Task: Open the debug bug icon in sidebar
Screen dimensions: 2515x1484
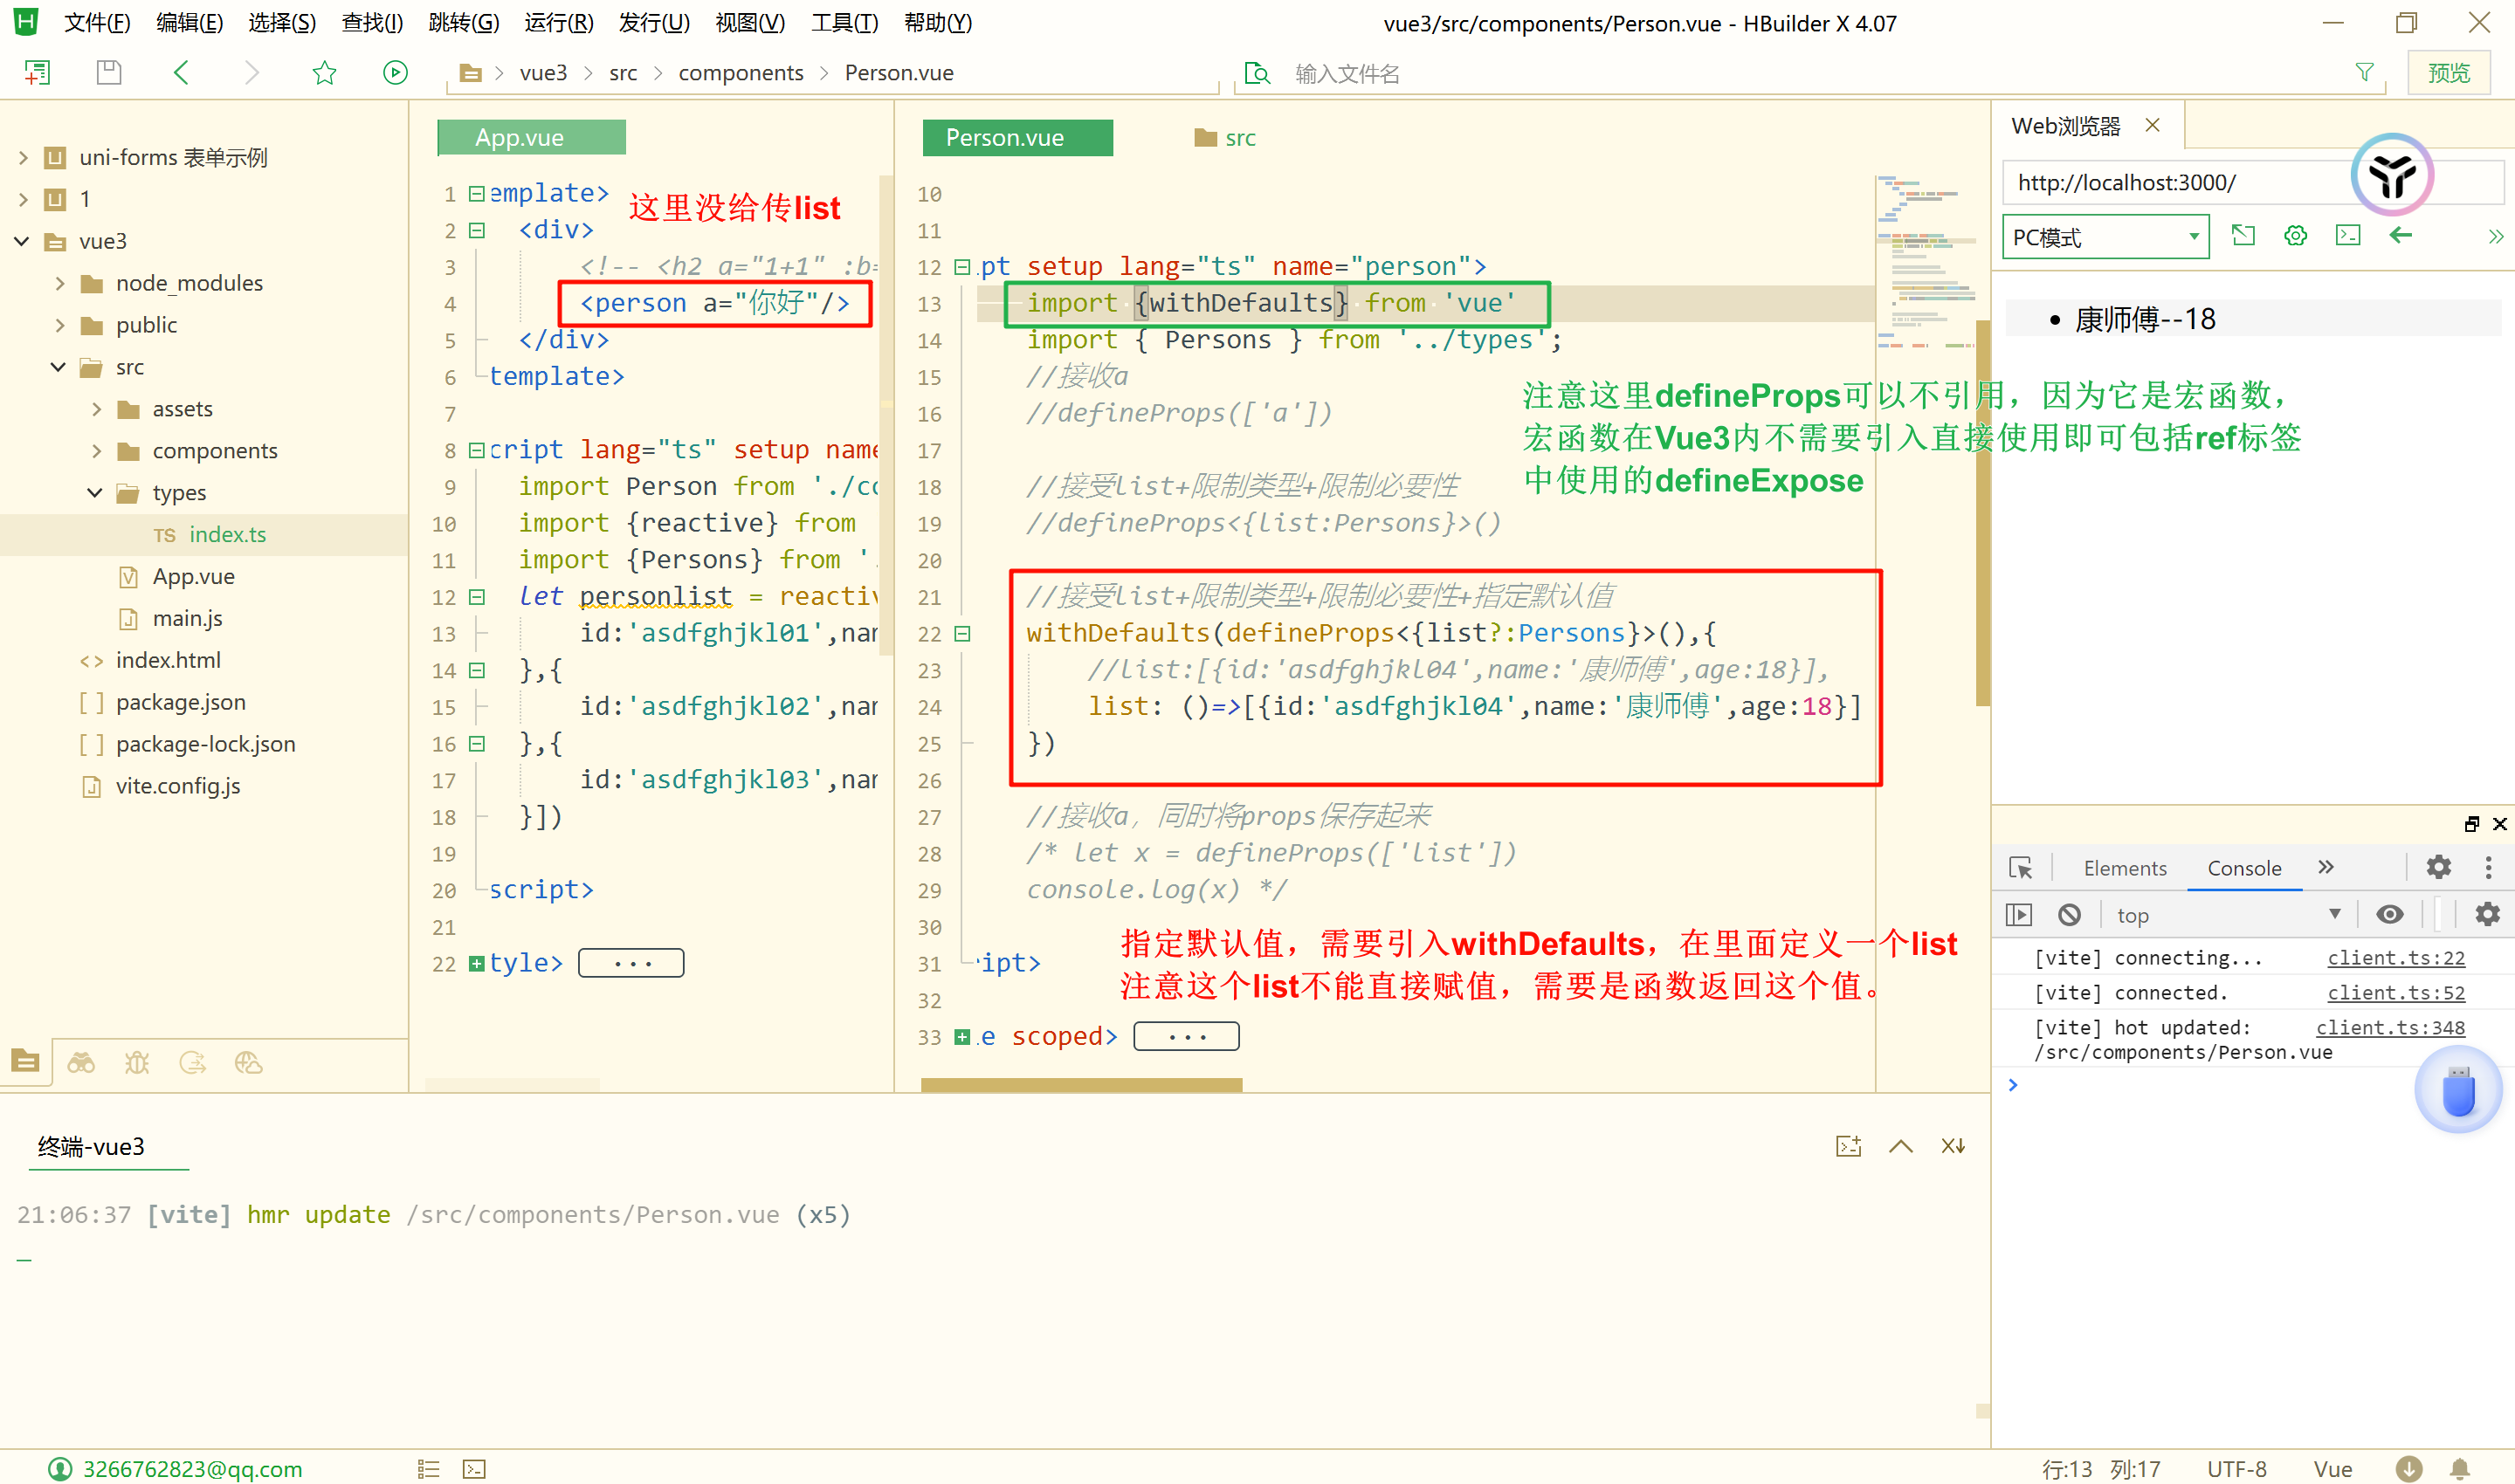Action: coord(137,1062)
